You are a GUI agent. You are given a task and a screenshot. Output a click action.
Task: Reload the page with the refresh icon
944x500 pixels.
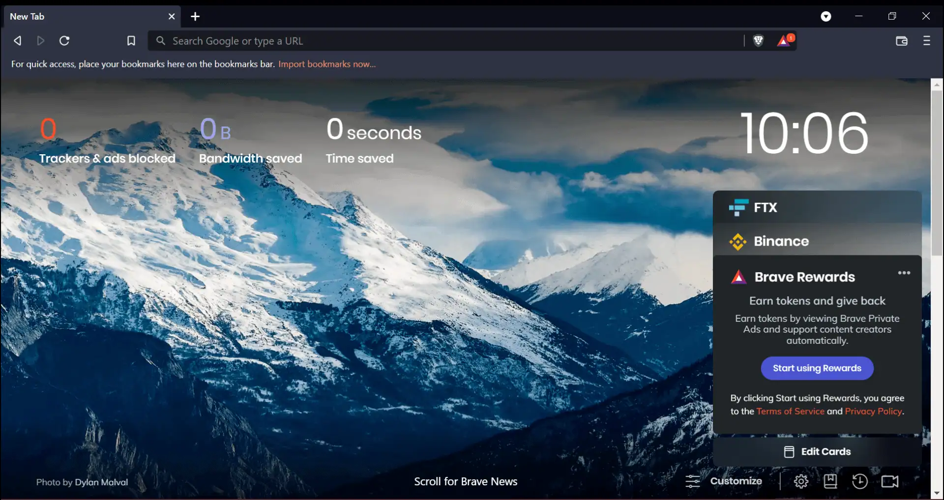(64, 41)
